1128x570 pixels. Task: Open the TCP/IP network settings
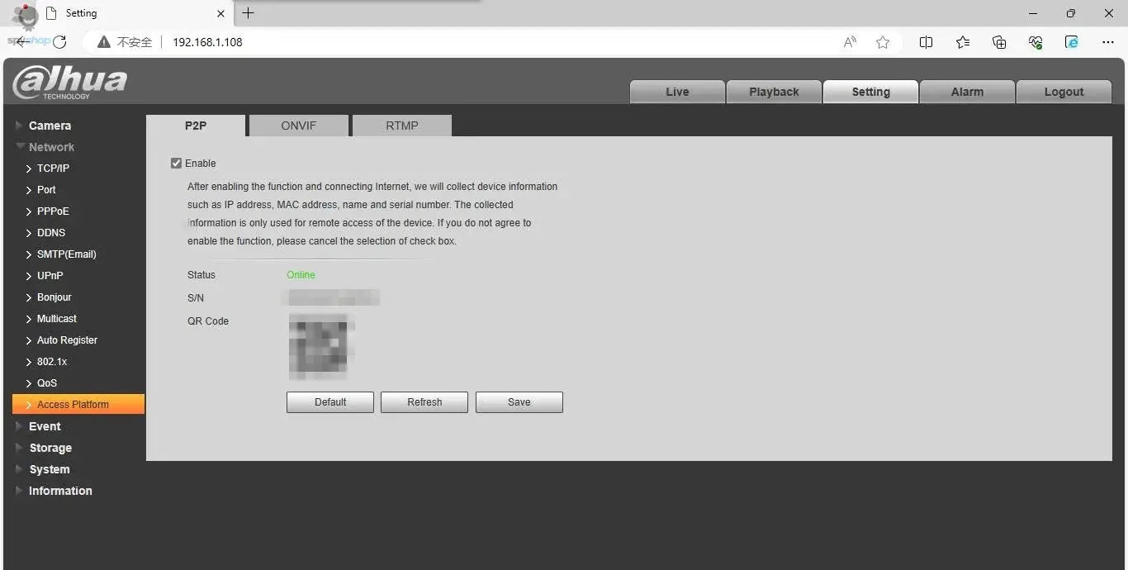[x=53, y=169]
